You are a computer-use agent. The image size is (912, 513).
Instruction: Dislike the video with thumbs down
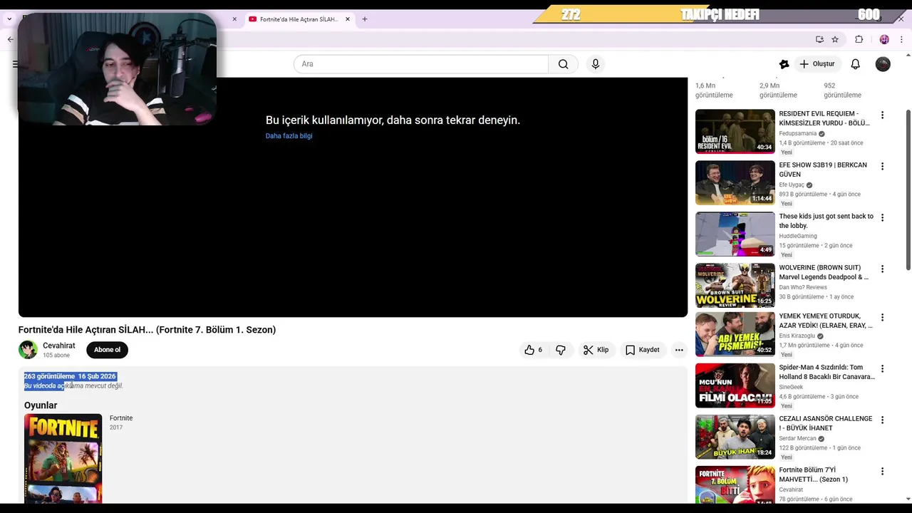561,350
